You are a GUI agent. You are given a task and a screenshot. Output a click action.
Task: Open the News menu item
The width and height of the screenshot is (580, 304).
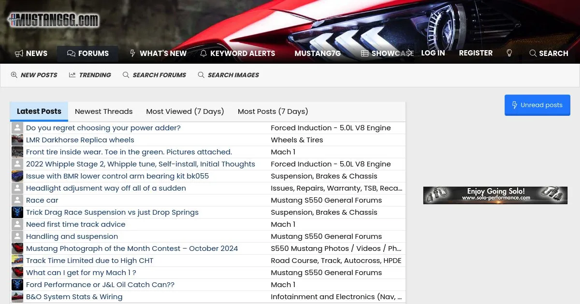(31, 54)
